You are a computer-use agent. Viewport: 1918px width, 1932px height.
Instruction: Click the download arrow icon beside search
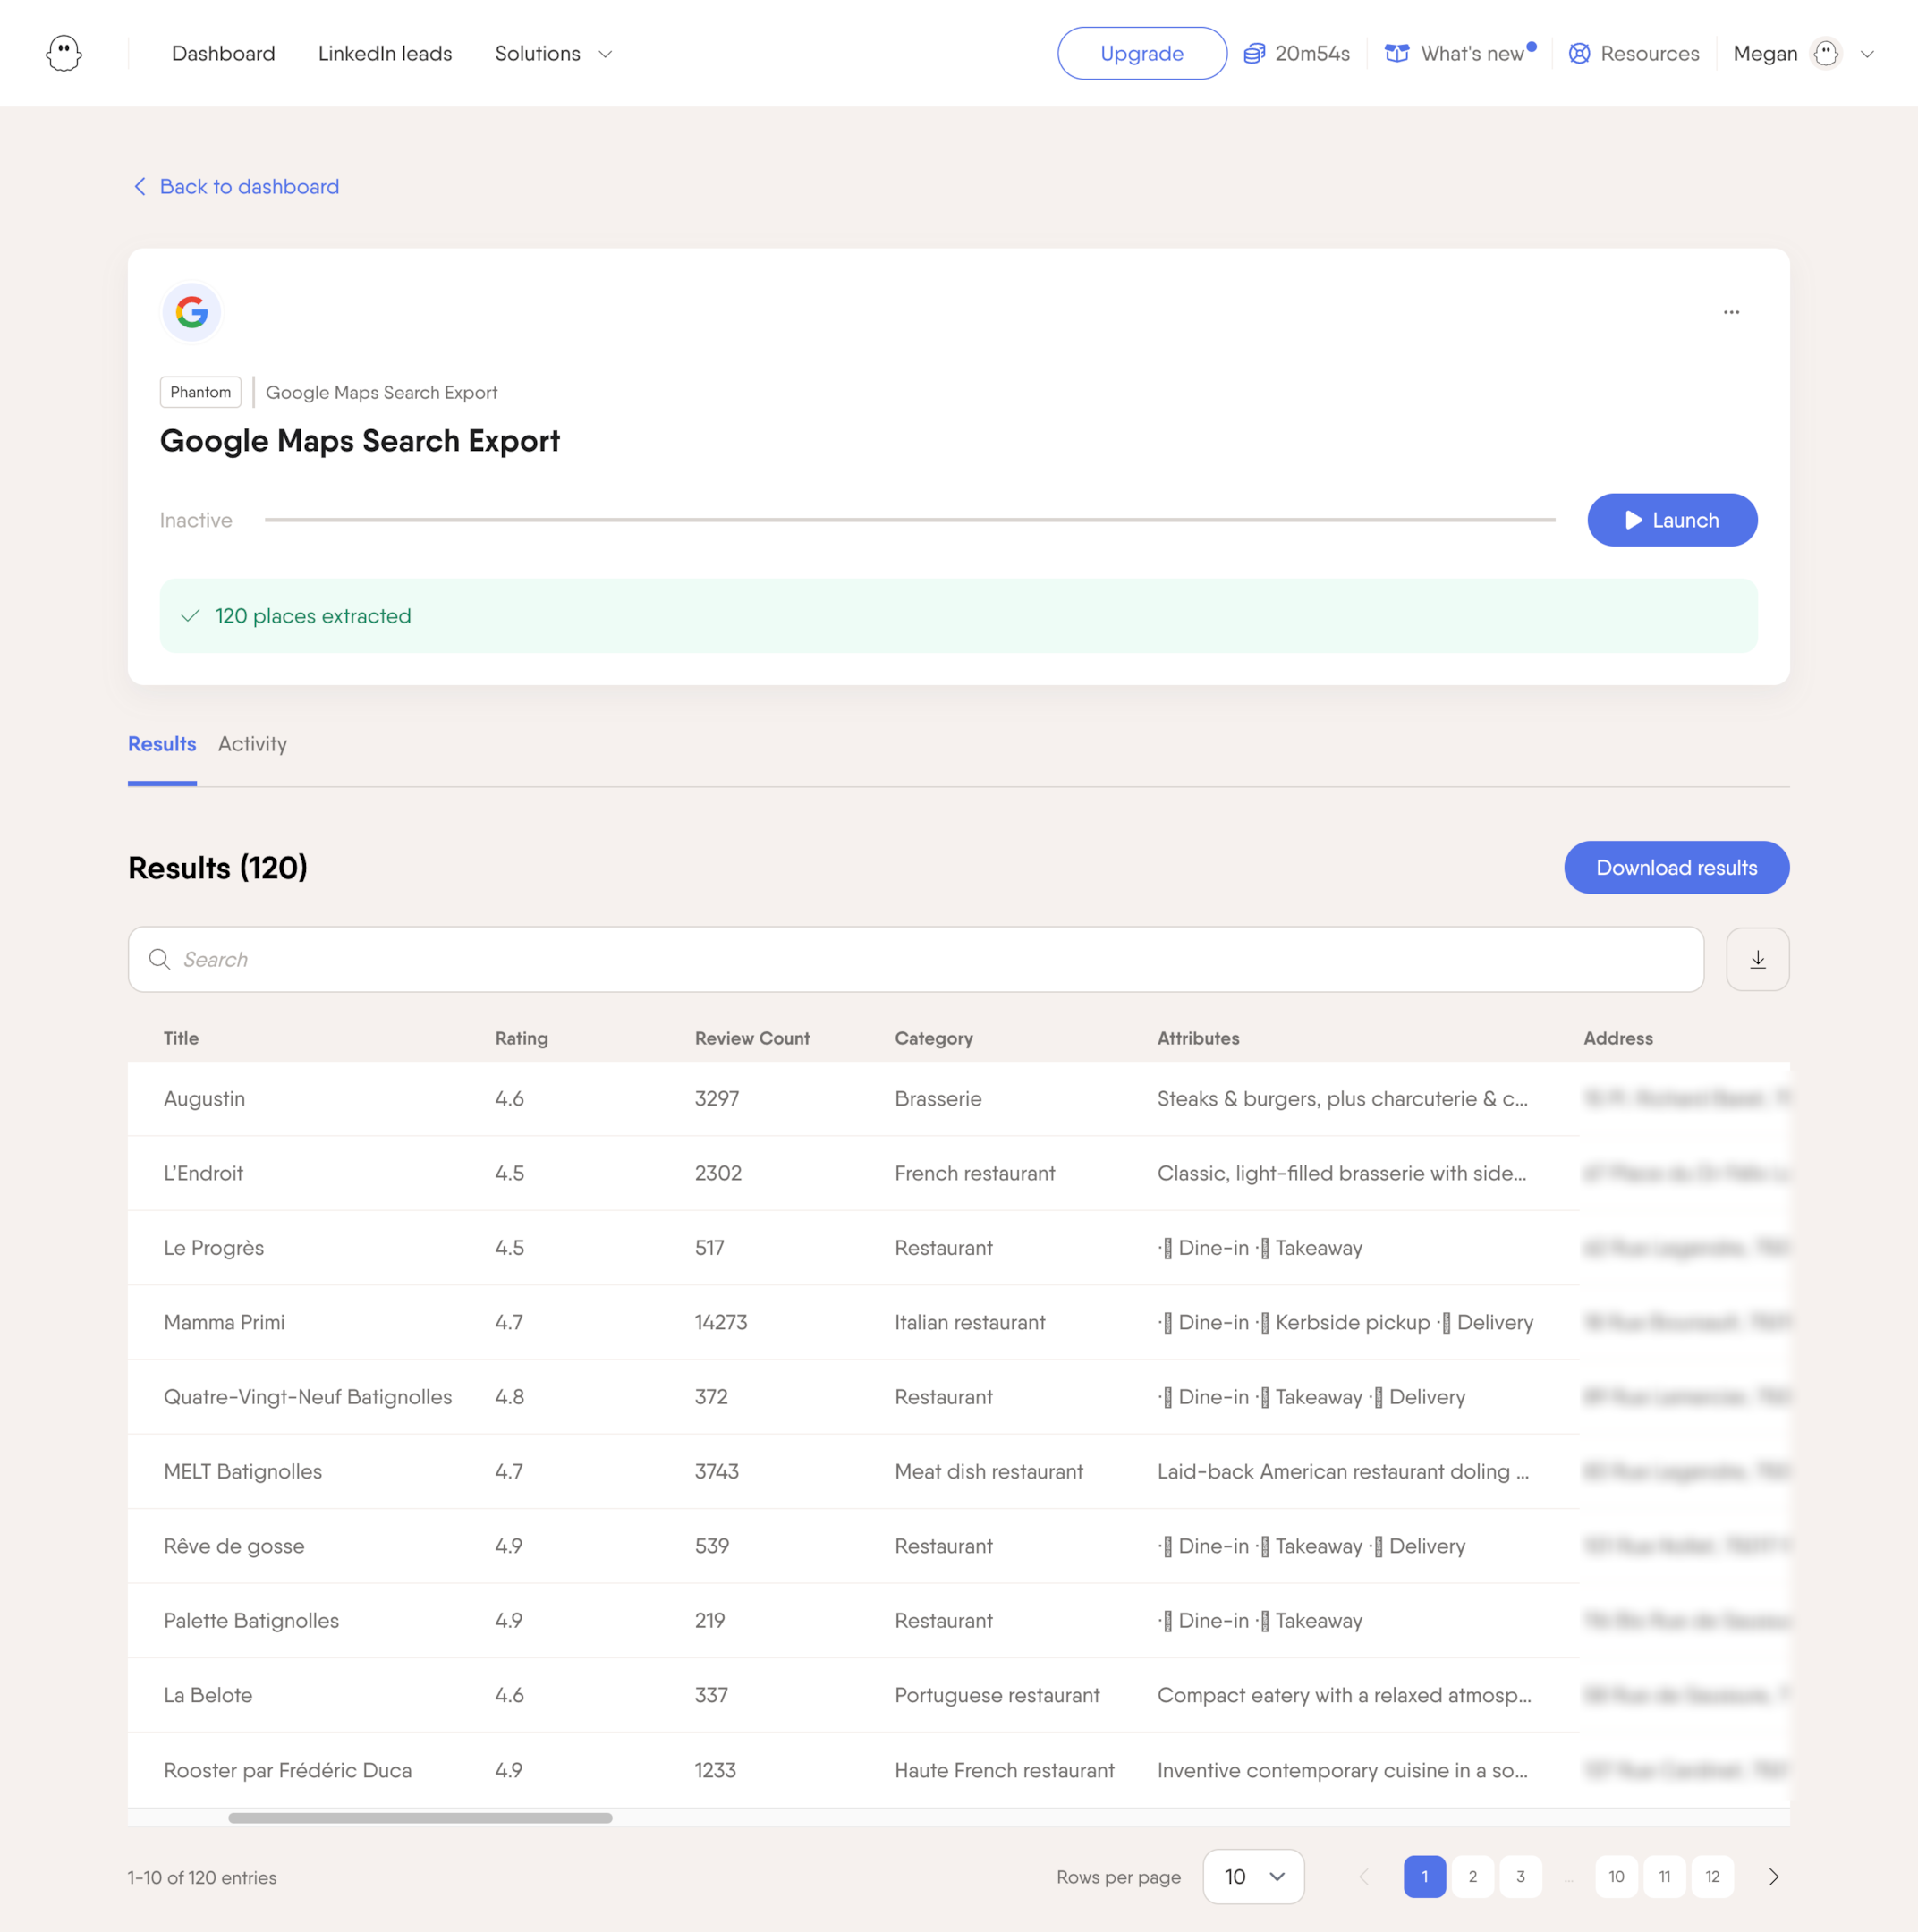point(1757,959)
